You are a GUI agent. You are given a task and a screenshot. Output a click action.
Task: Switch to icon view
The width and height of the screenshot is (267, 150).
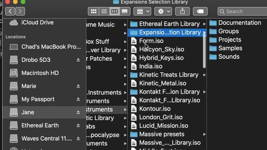tap(93, 11)
